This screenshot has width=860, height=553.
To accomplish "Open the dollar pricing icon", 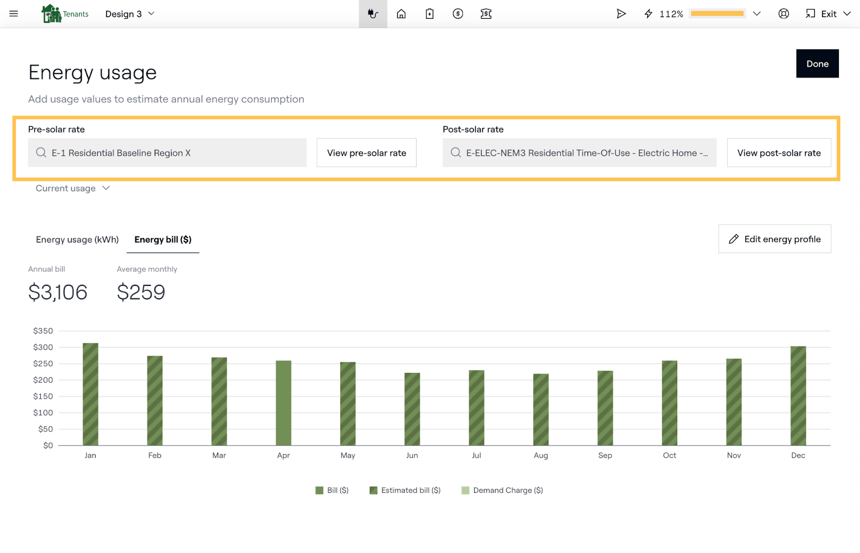I will pos(458,14).
